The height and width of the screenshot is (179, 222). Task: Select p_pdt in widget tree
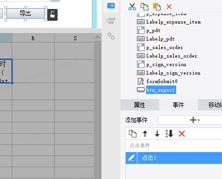(x=154, y=30)
